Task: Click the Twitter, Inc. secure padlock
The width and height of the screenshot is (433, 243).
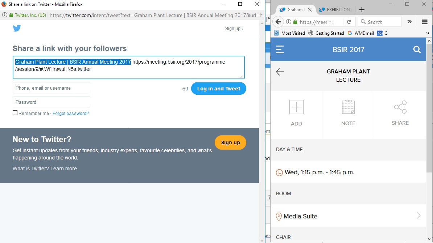Action: 11,15
